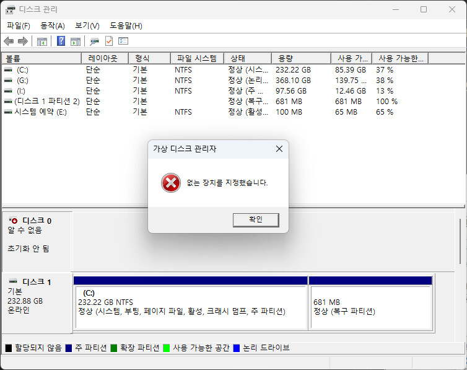Sort by the 파일 시스템 column header

[x=197, y=58]
